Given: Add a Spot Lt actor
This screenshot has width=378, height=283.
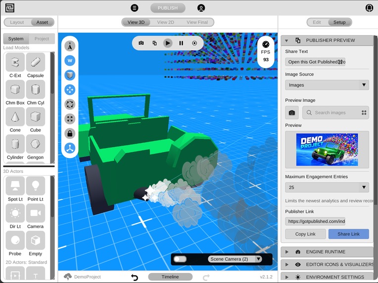Looking at the screenshot, I should (x=15, y=186).
